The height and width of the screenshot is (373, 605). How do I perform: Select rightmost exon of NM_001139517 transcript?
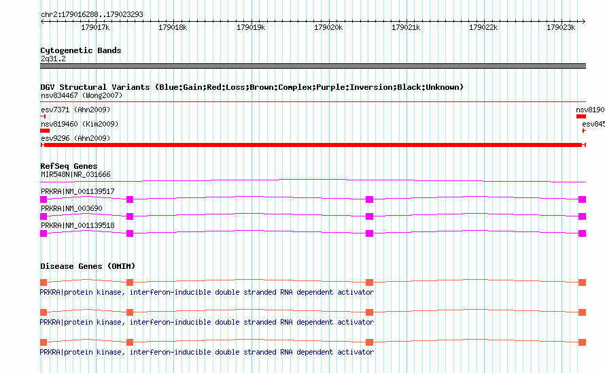coord(583,199)
